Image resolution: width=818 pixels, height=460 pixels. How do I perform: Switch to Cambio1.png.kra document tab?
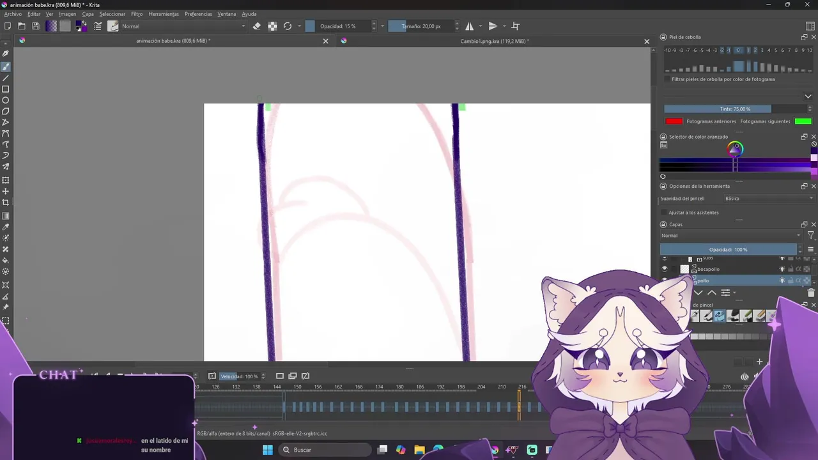(495, 41)
